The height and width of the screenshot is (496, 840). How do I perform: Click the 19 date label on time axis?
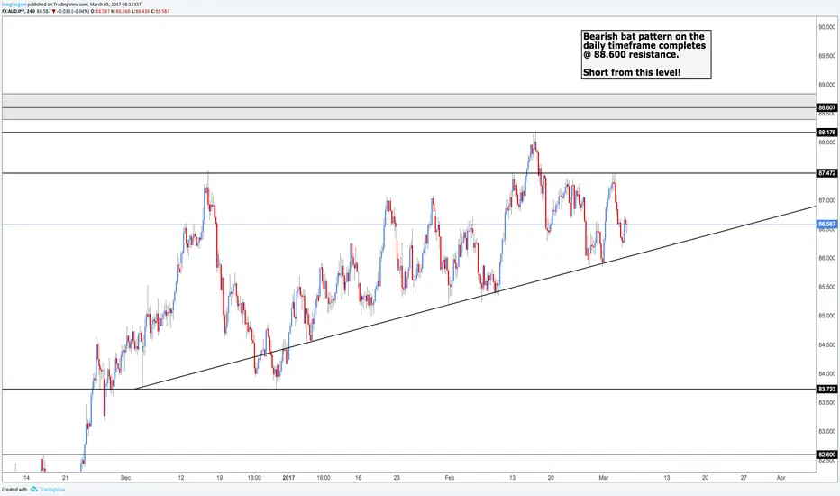click(x=220, y=478)
